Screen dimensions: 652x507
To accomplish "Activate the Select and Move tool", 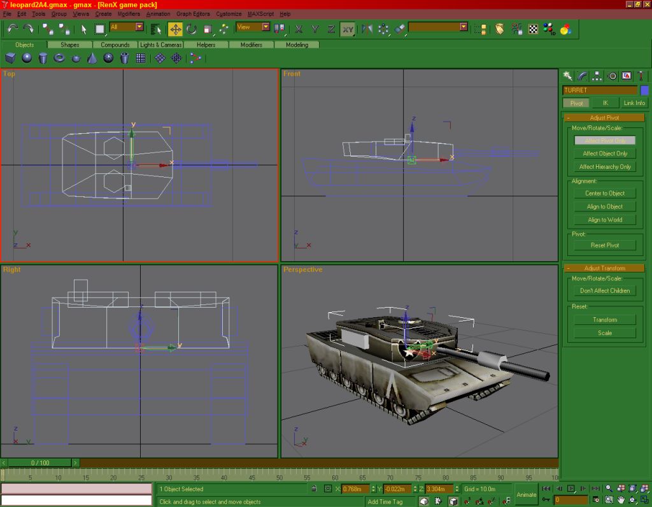I will click(175, 29).
